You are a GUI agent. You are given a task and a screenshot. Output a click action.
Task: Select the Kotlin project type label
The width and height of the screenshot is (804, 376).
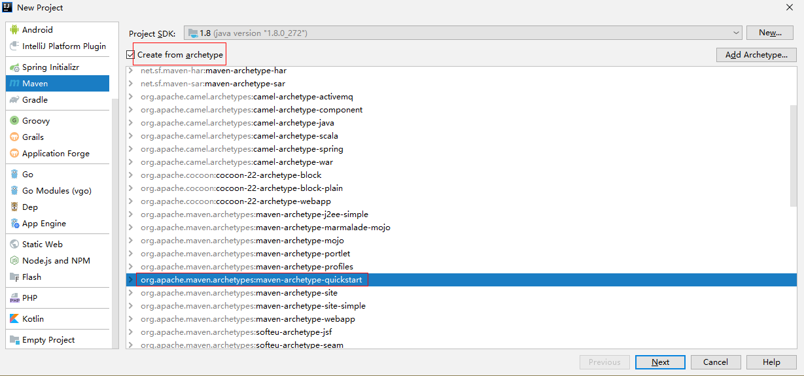33,319
